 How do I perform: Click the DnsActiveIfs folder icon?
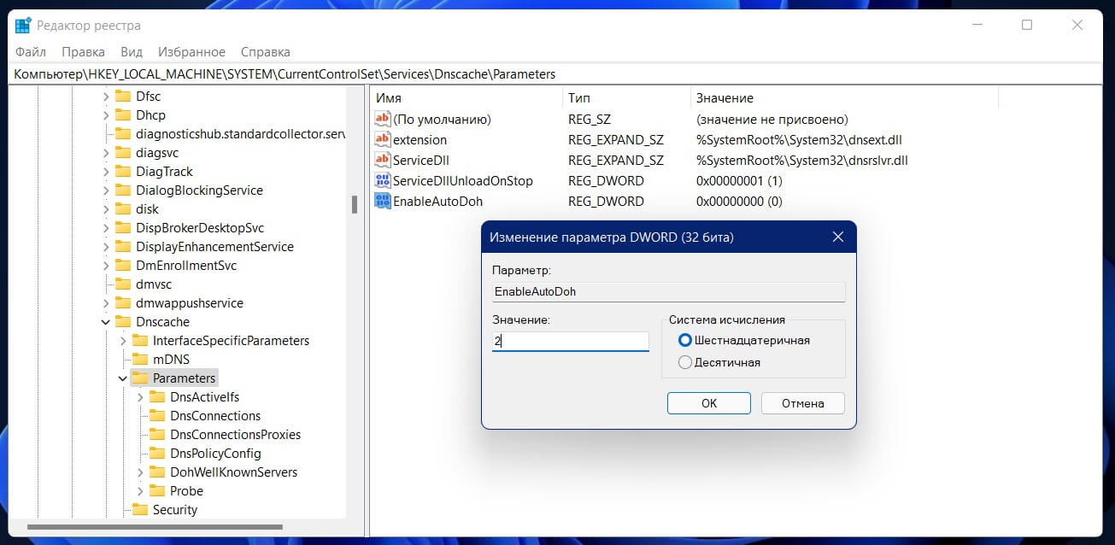tap(157, 396)
